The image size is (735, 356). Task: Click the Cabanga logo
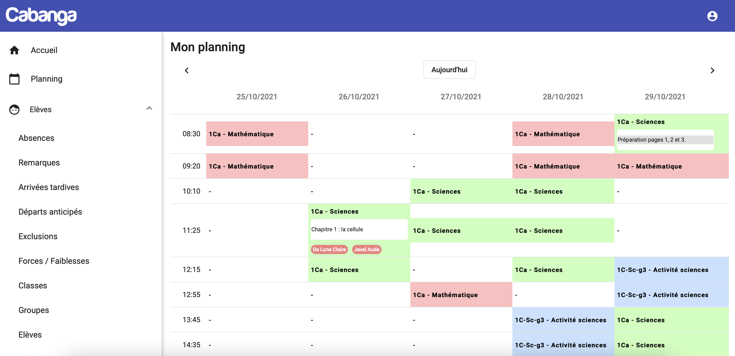(x=41, y=16)
